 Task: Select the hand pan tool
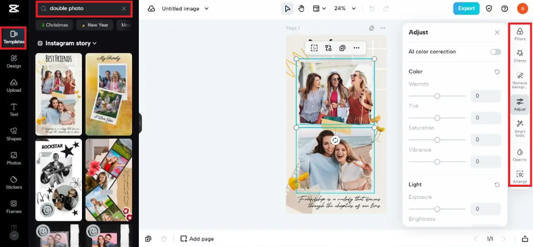point(301,9)
